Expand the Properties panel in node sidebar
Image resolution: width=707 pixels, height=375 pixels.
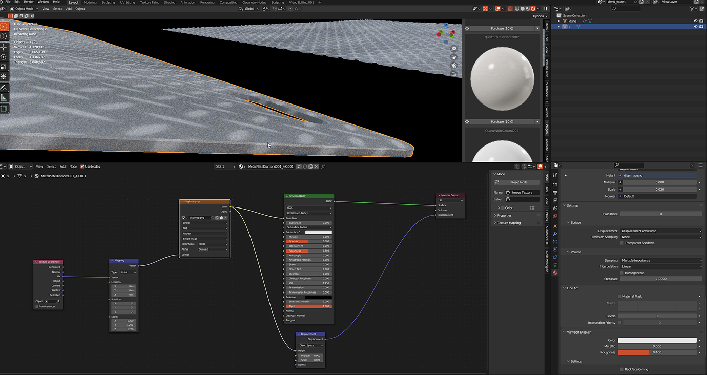coord(504,215)
